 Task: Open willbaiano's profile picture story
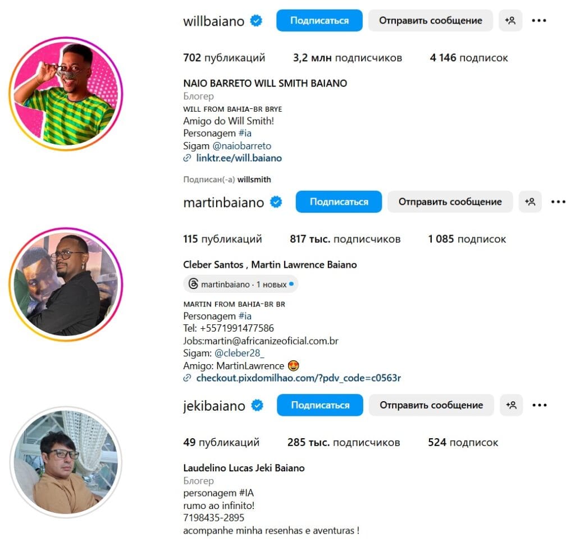click(x=66, y=94)
